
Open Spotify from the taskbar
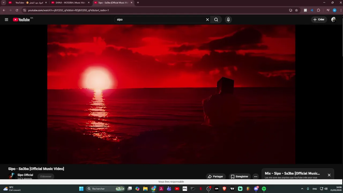264,189
